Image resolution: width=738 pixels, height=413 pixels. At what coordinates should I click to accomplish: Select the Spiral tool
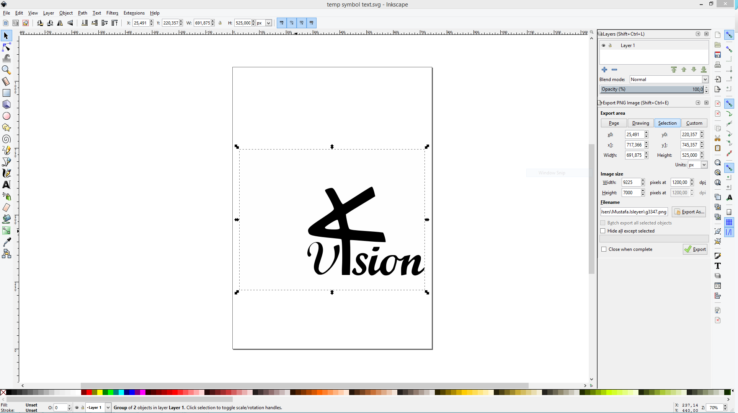pos(7,139)
